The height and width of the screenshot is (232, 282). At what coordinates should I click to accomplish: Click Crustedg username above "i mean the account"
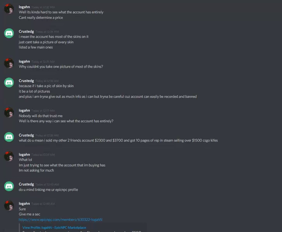(x=26, y=31)
